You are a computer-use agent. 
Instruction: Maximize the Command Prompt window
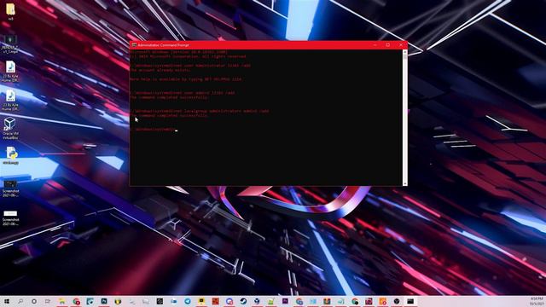388,45
